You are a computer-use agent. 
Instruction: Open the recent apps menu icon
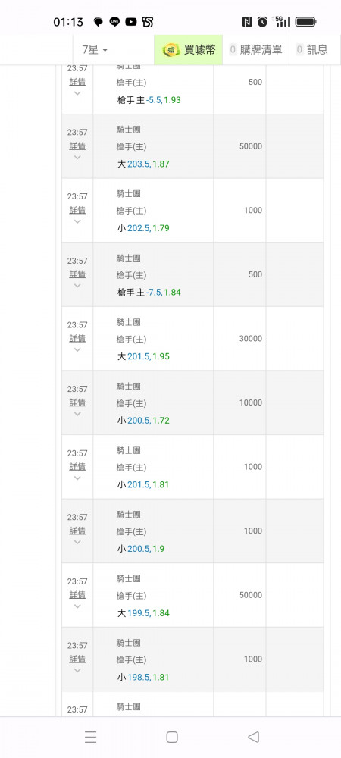[x=90, y=737]
